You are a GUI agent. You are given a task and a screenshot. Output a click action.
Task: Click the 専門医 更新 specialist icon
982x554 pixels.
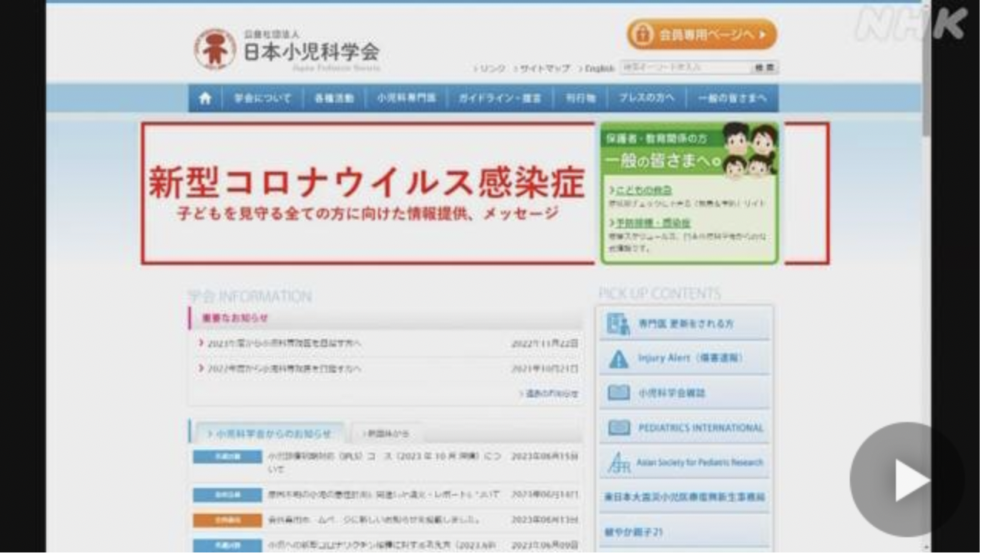click(619, 324)
